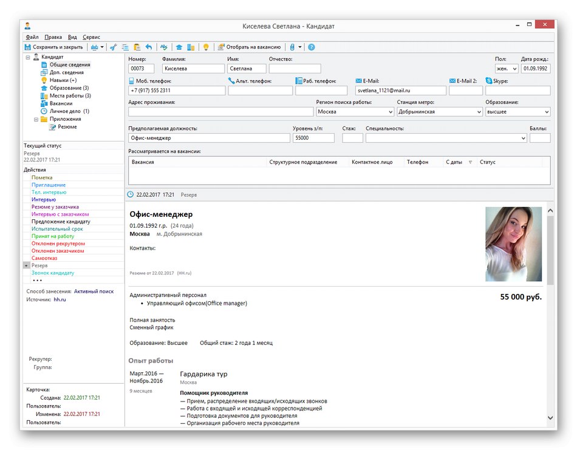577x450 pixels.
Task: Open the Специальность dropdown
Action: click(x=524, y=138)
